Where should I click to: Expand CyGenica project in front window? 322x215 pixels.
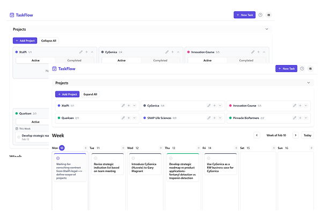pos(220,105)
